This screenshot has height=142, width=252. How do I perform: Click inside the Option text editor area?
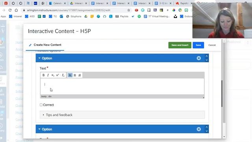122,86
